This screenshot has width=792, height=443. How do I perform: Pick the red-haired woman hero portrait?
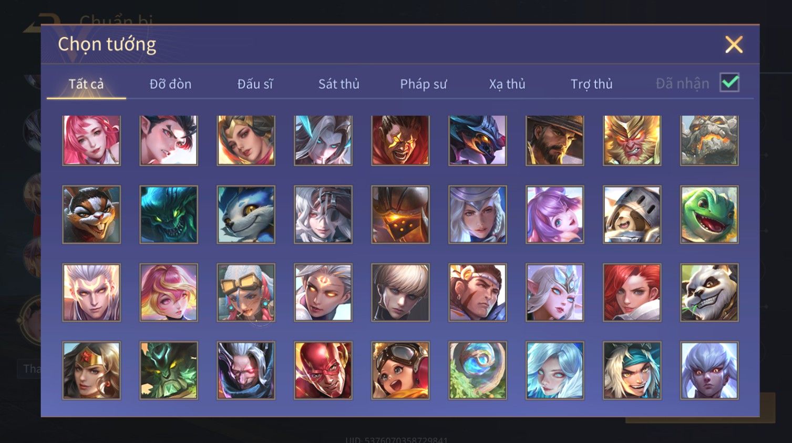coord(632,293)
